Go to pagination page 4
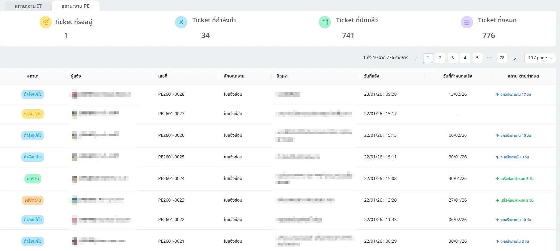Viewport: 560px width, 251px height. [x=465, y=58]
